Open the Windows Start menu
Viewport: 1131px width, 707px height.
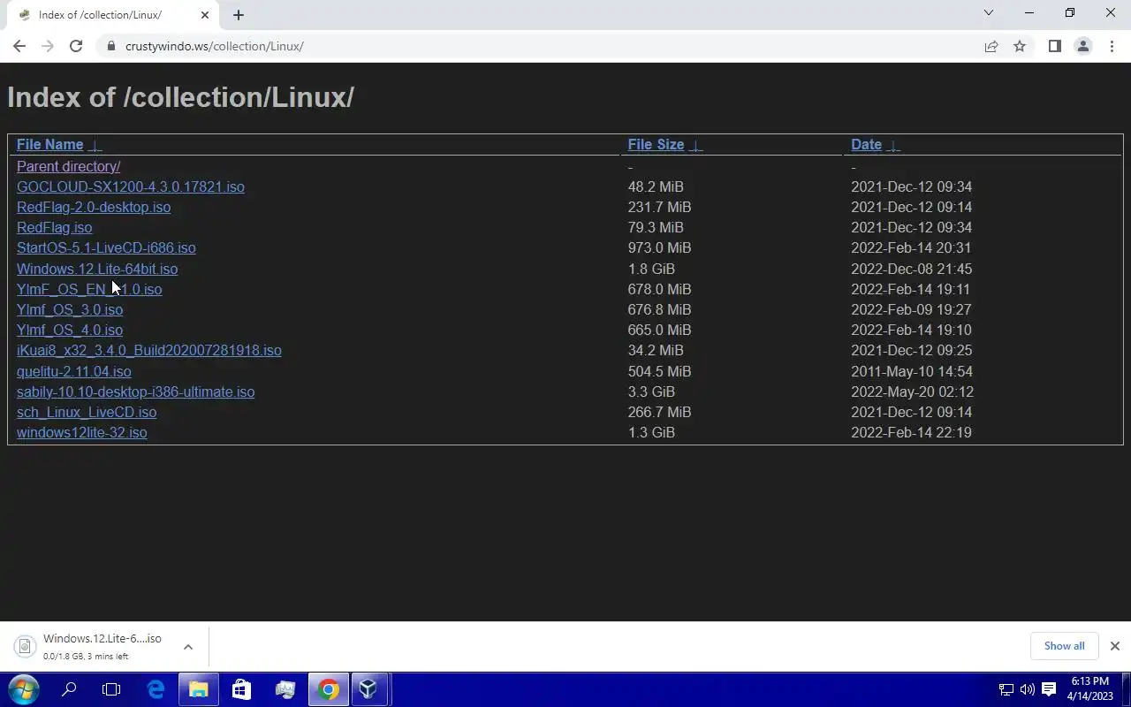point(24,689)
